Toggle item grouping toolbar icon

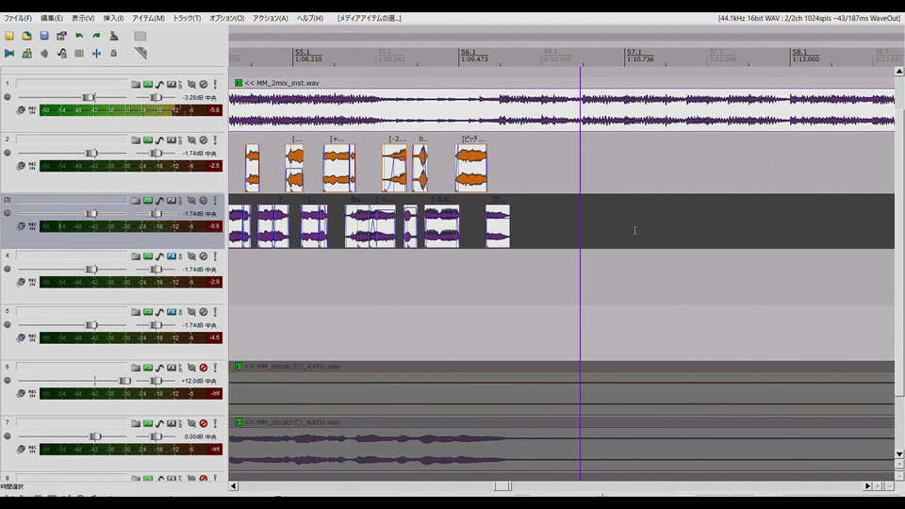[x=26, y=53]
